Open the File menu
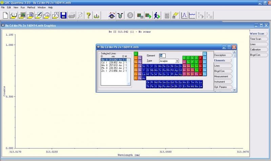 (3, 7)
